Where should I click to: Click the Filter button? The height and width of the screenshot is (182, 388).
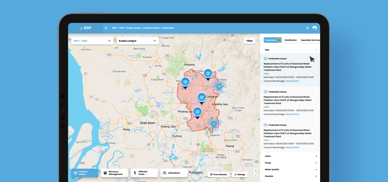(249, 41)
